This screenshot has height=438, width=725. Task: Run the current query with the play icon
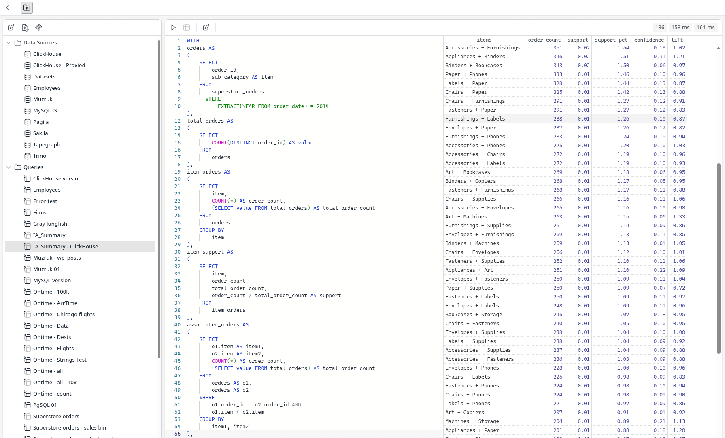(x=173, y=27)
